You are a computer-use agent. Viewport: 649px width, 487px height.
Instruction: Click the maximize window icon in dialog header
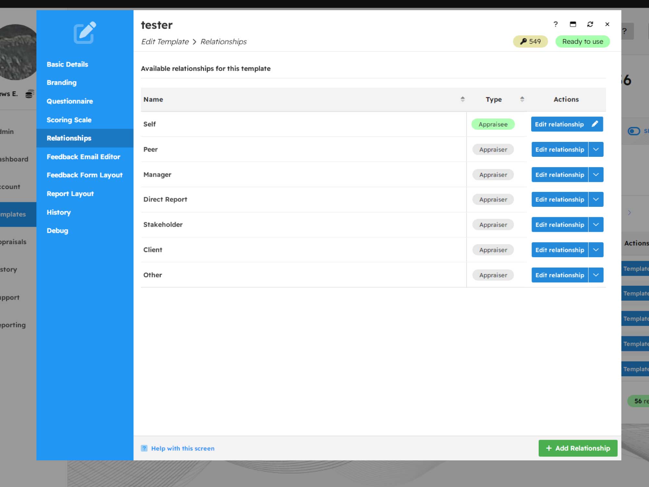tap(573, 24)
